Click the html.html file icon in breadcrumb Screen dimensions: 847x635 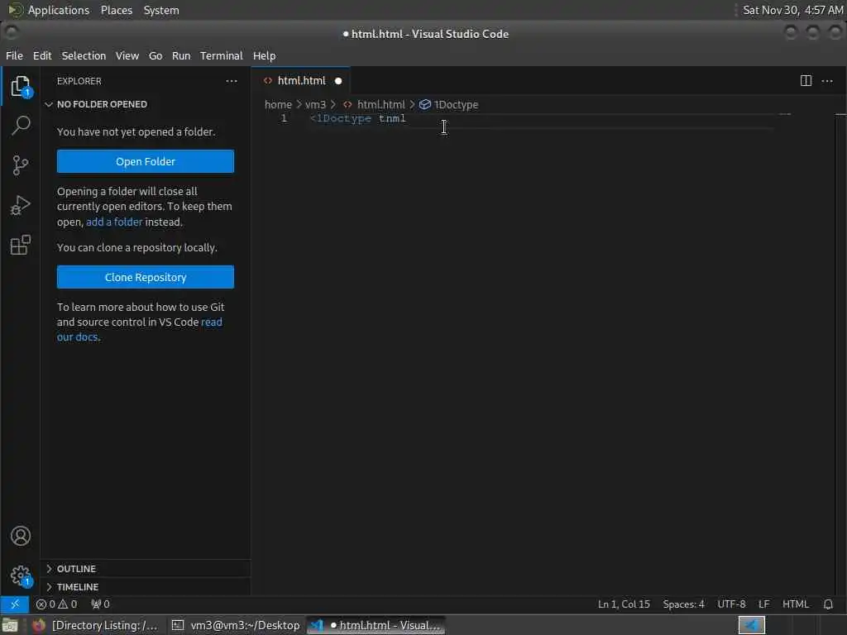pos(348,104)
